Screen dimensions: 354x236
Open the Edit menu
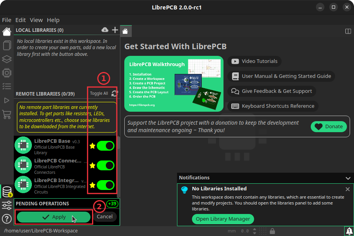point(20,20)
